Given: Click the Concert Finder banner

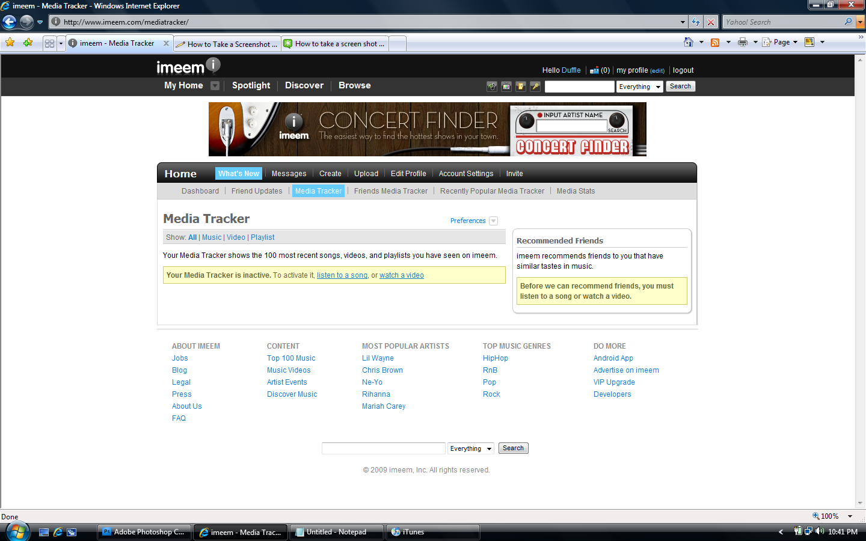Looking at the screenshot, I should tap(427, 129).
